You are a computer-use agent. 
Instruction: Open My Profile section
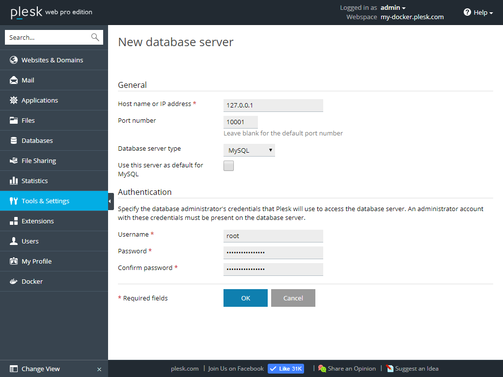tap(54, 261)
